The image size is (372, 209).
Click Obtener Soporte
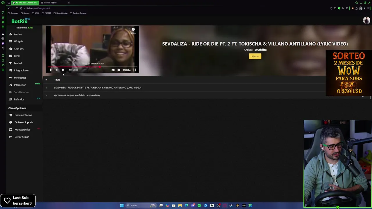24,122
